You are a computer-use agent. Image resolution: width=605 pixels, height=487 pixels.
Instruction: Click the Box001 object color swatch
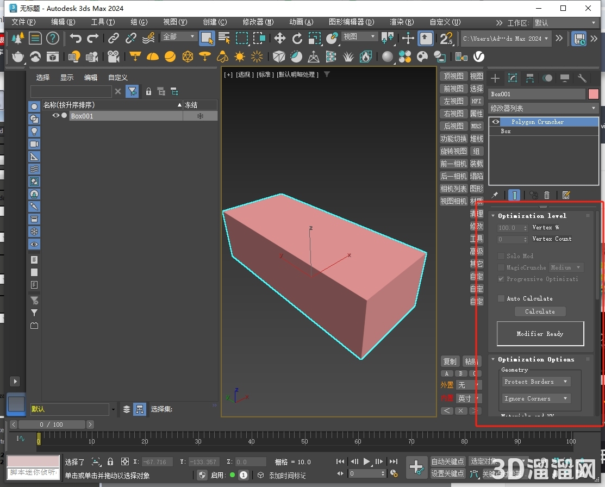(x=593, y=93)
